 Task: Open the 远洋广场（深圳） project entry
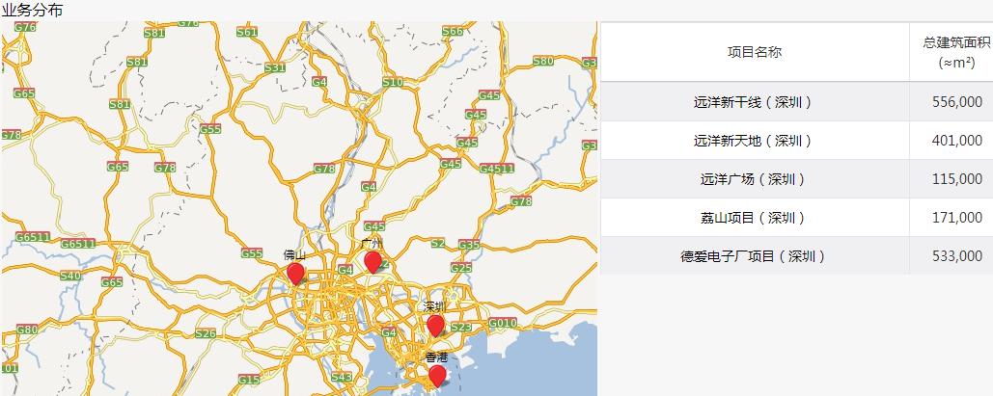(754, 179)
